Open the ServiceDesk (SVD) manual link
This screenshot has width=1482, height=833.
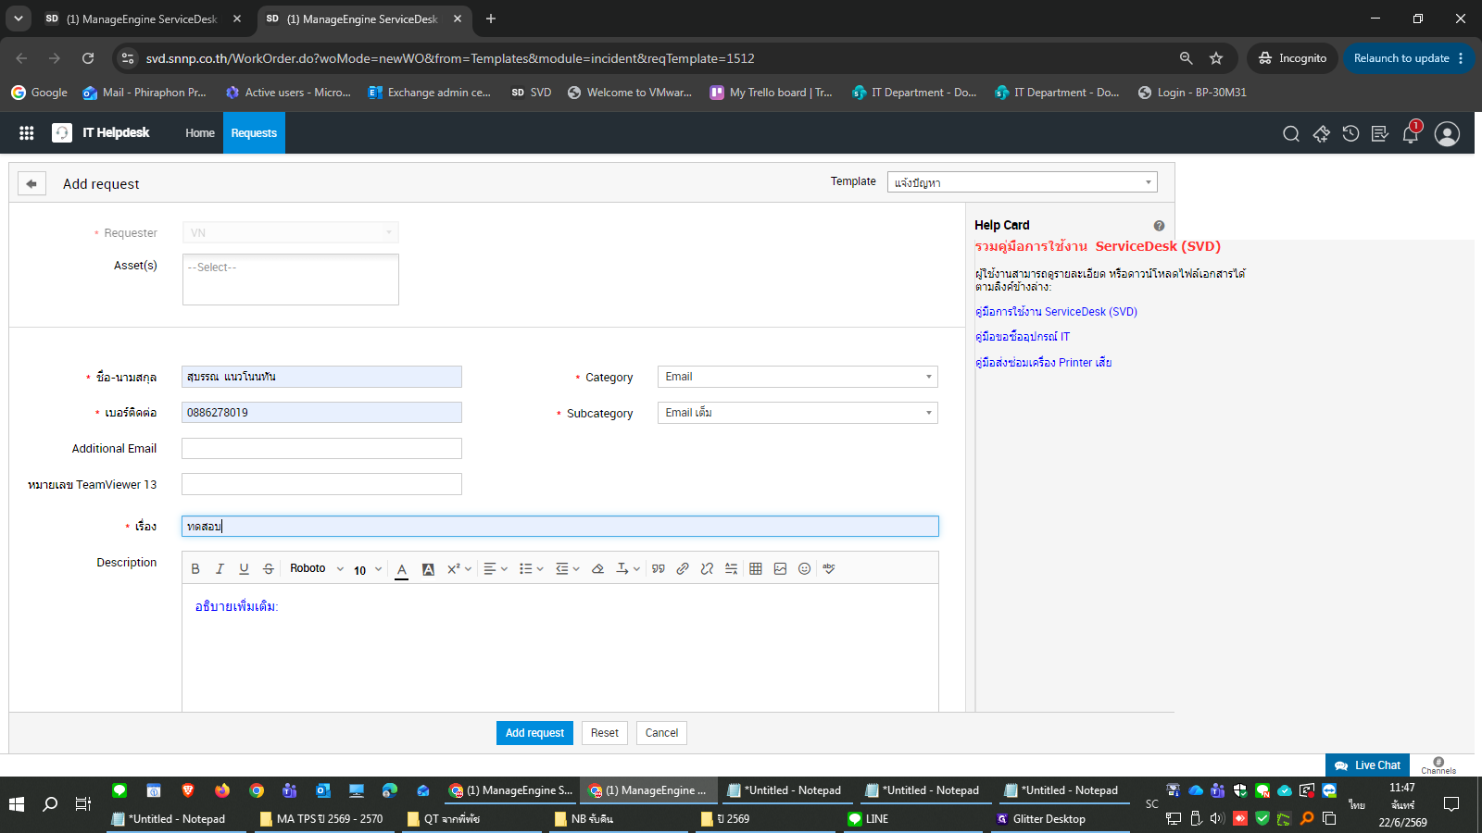click(1056, 312)
